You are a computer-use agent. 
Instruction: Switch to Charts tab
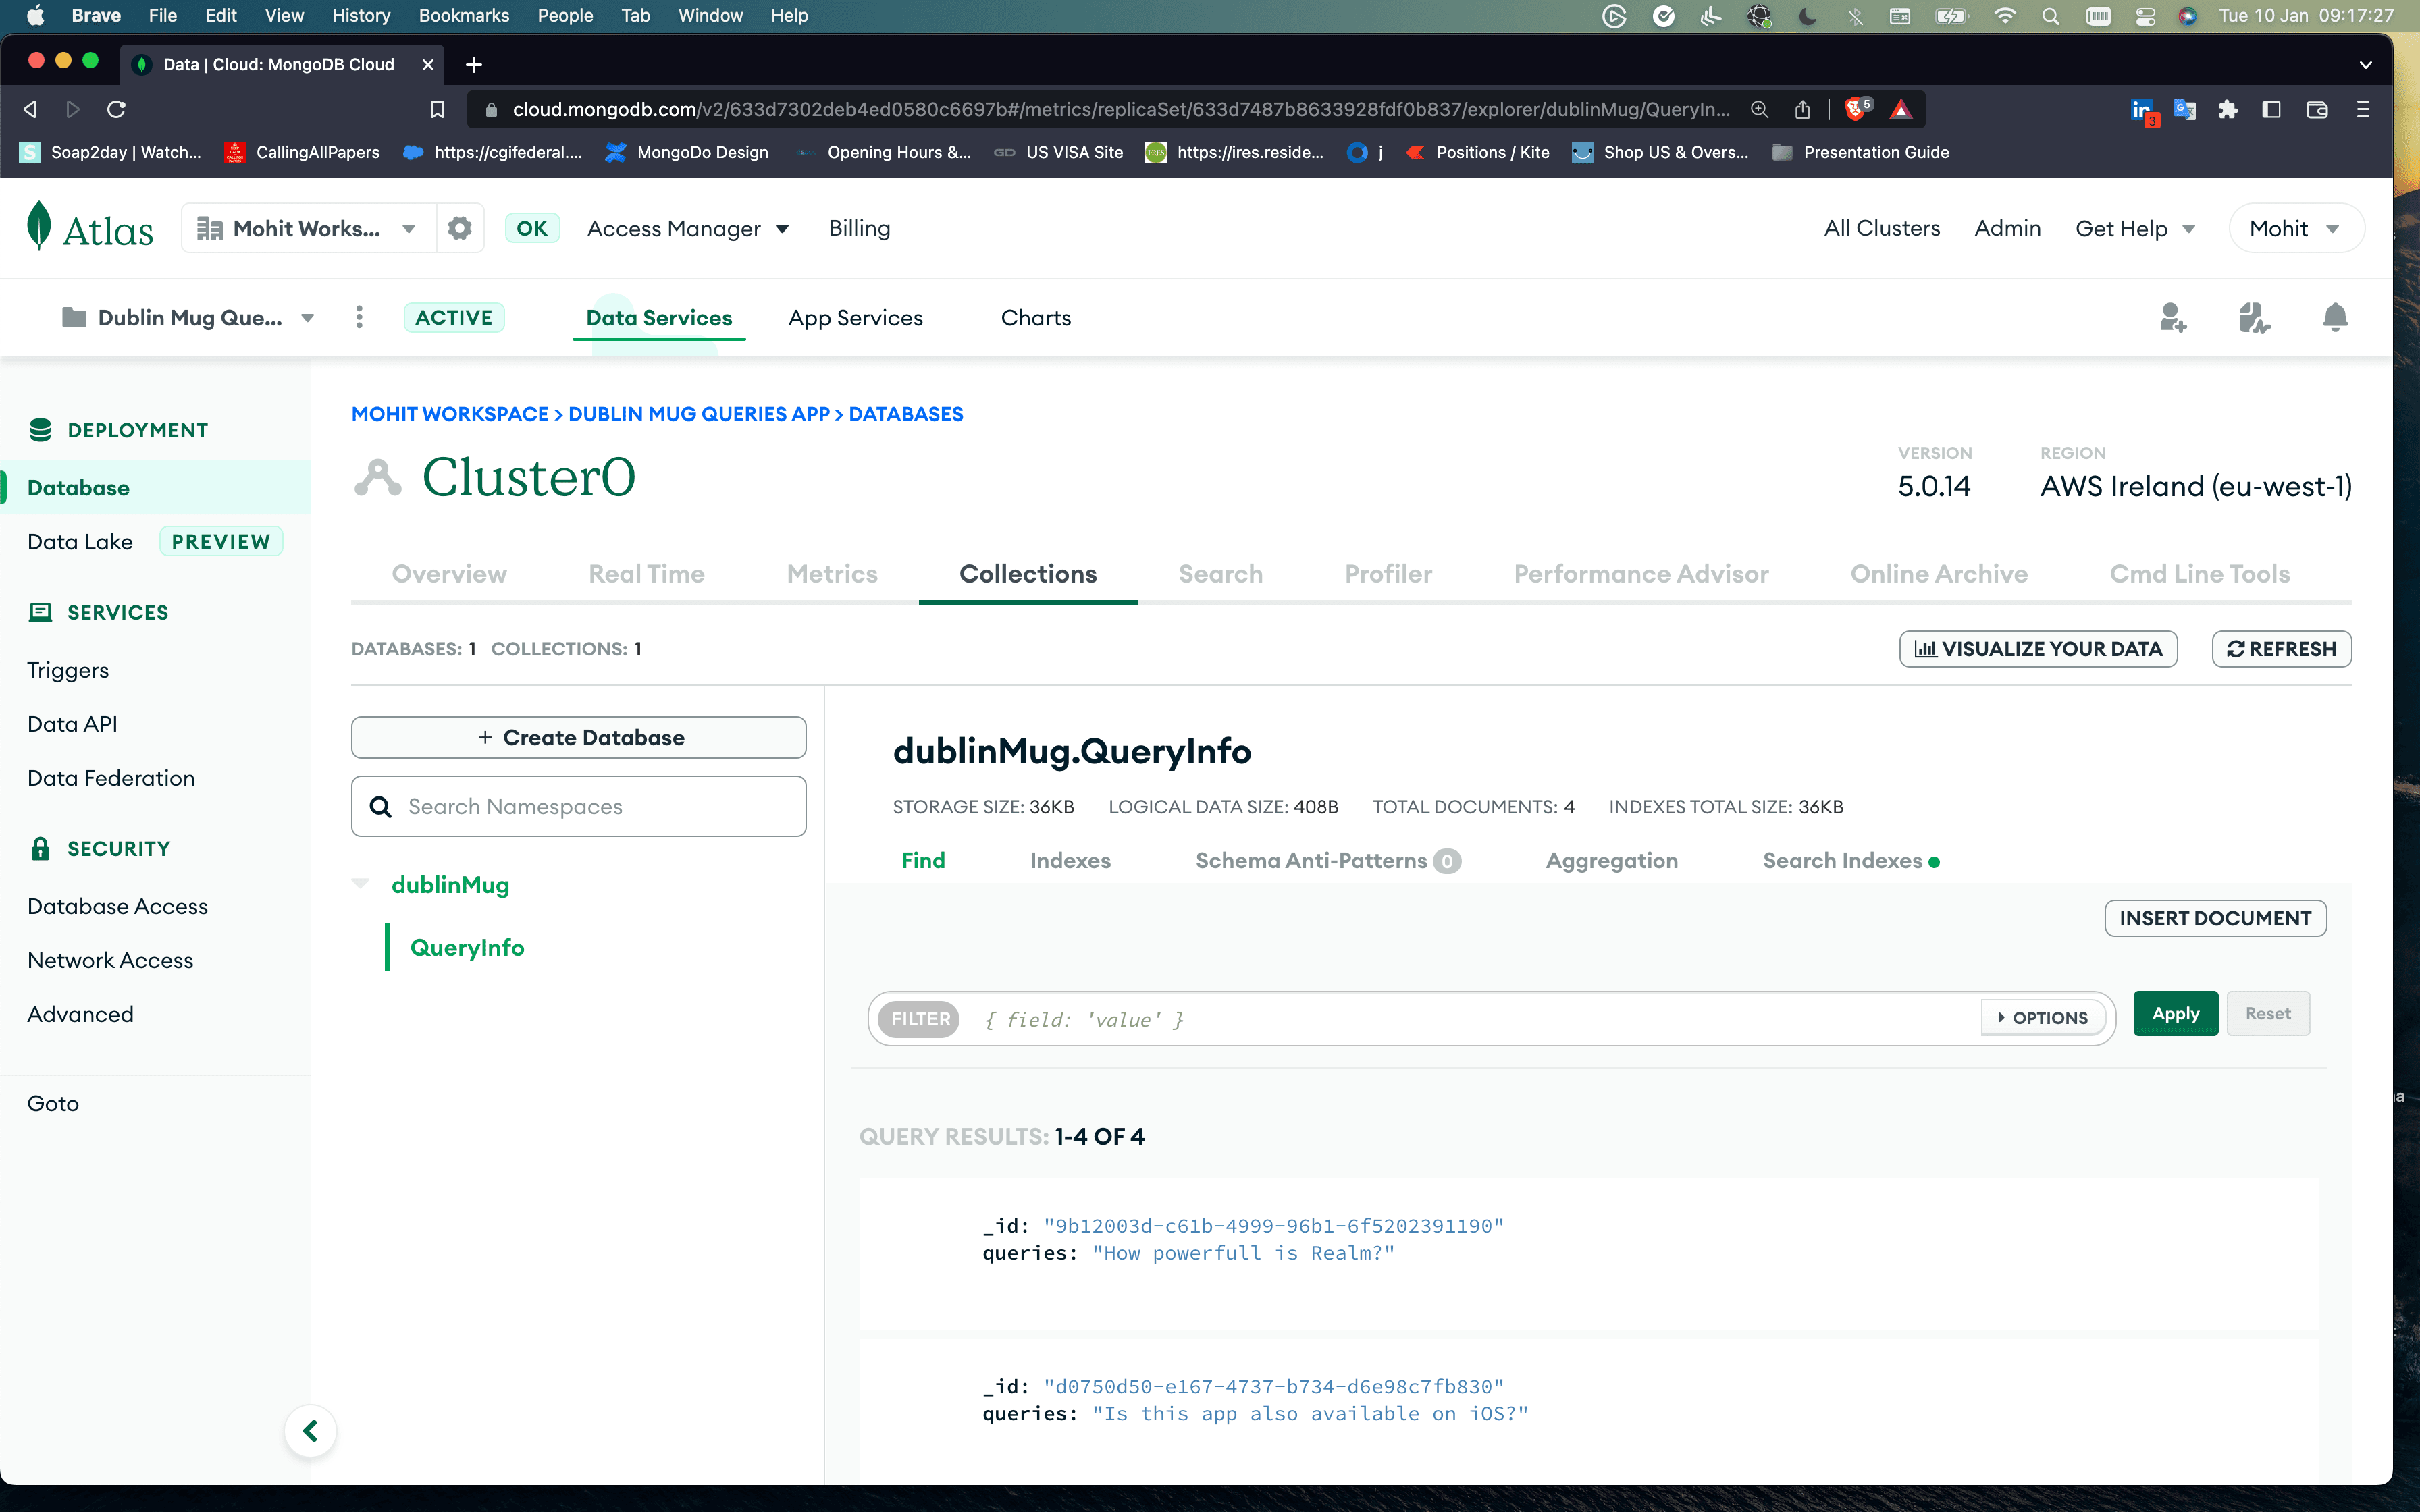click(1036, 317)
